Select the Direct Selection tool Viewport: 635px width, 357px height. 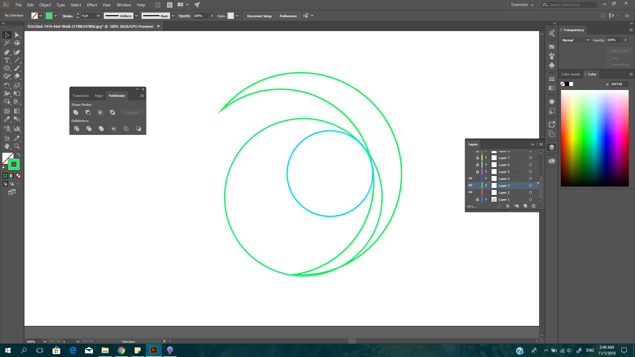click(17, 35)
